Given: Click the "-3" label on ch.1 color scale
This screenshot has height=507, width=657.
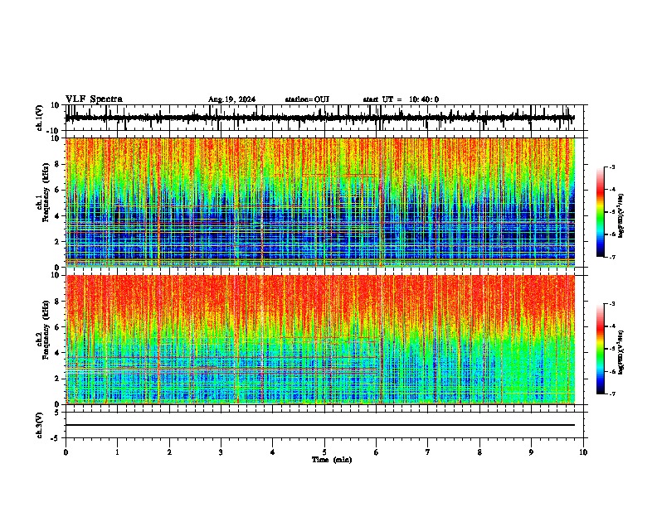Looking at the screenshot, I should tap(612, 167).
